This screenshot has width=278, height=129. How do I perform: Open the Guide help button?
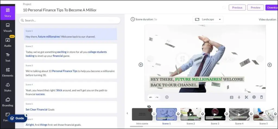point(17,118)
